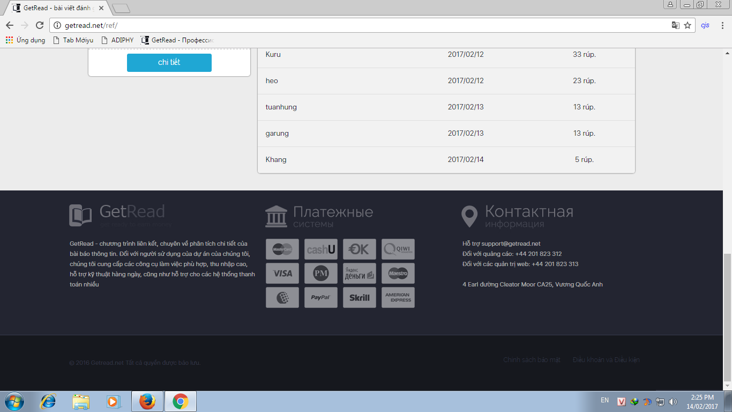Click the 33 rúp. amount
The height and width of the screenshot is (412, 732).
(x=584, y=54)
